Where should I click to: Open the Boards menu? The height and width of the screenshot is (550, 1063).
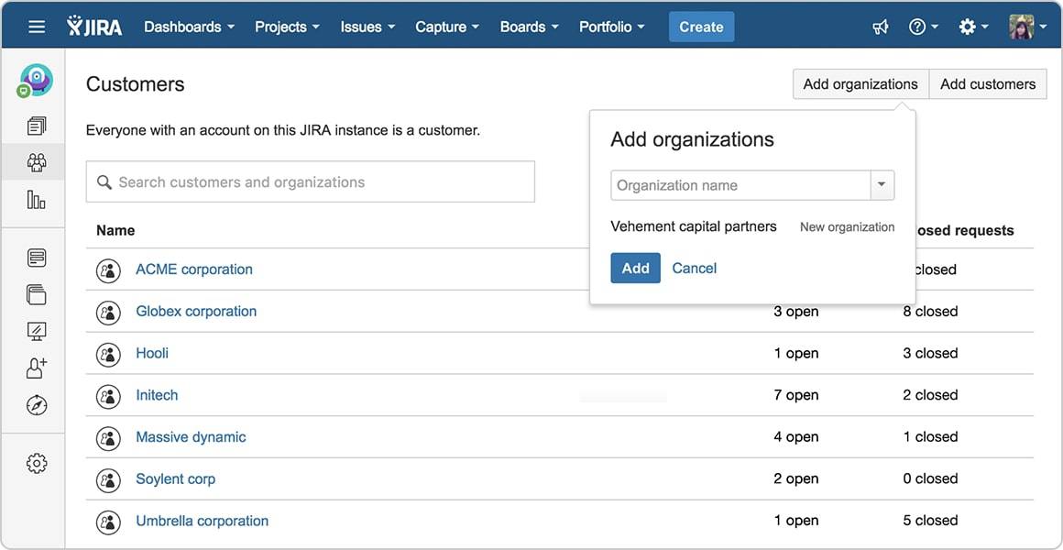[x=529, y=27]
